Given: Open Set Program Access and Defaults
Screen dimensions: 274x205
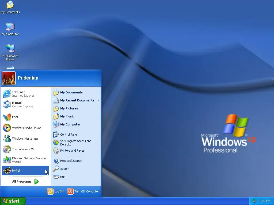Looking at the screenshot, I should (x=76, y=143).
